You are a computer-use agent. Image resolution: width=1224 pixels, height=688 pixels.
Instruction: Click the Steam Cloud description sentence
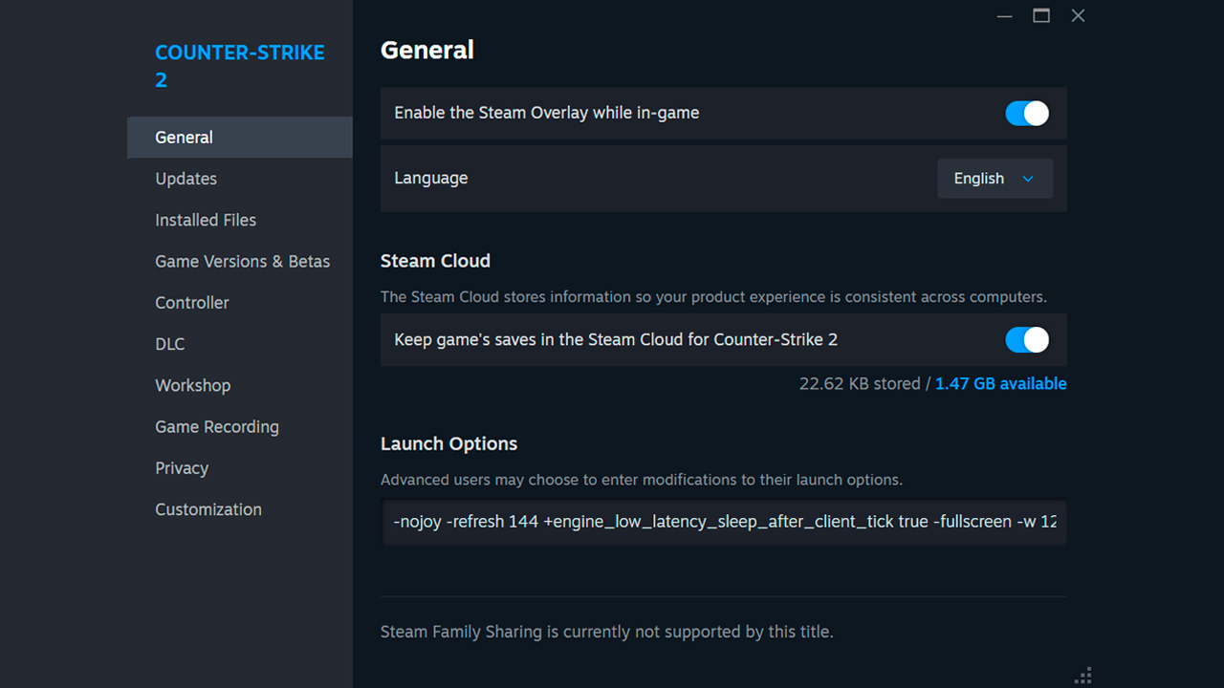[x=713, y=296]
